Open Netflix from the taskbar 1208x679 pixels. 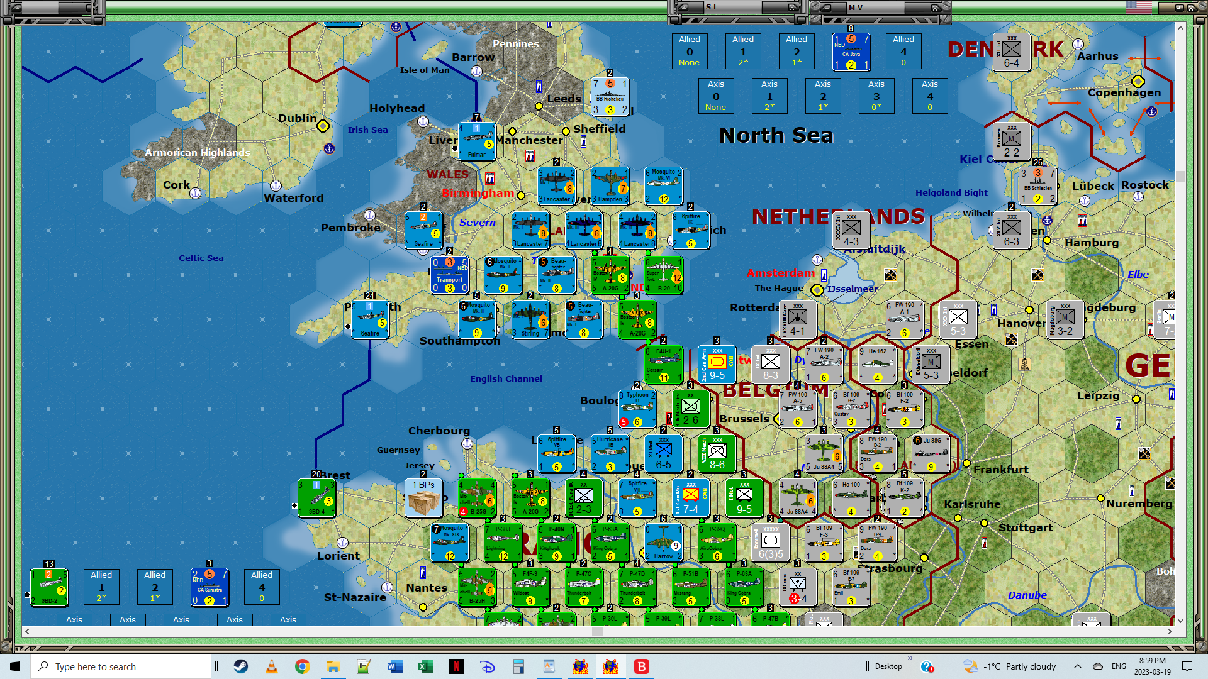pos(457,666)
